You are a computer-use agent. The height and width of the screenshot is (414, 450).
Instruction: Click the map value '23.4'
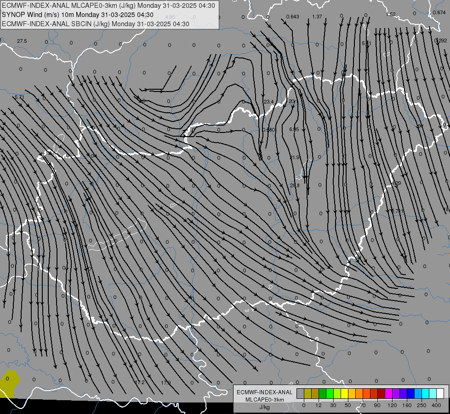[268, 102]
